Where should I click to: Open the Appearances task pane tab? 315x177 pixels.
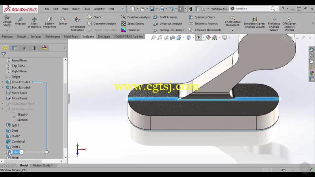[311, 73]
